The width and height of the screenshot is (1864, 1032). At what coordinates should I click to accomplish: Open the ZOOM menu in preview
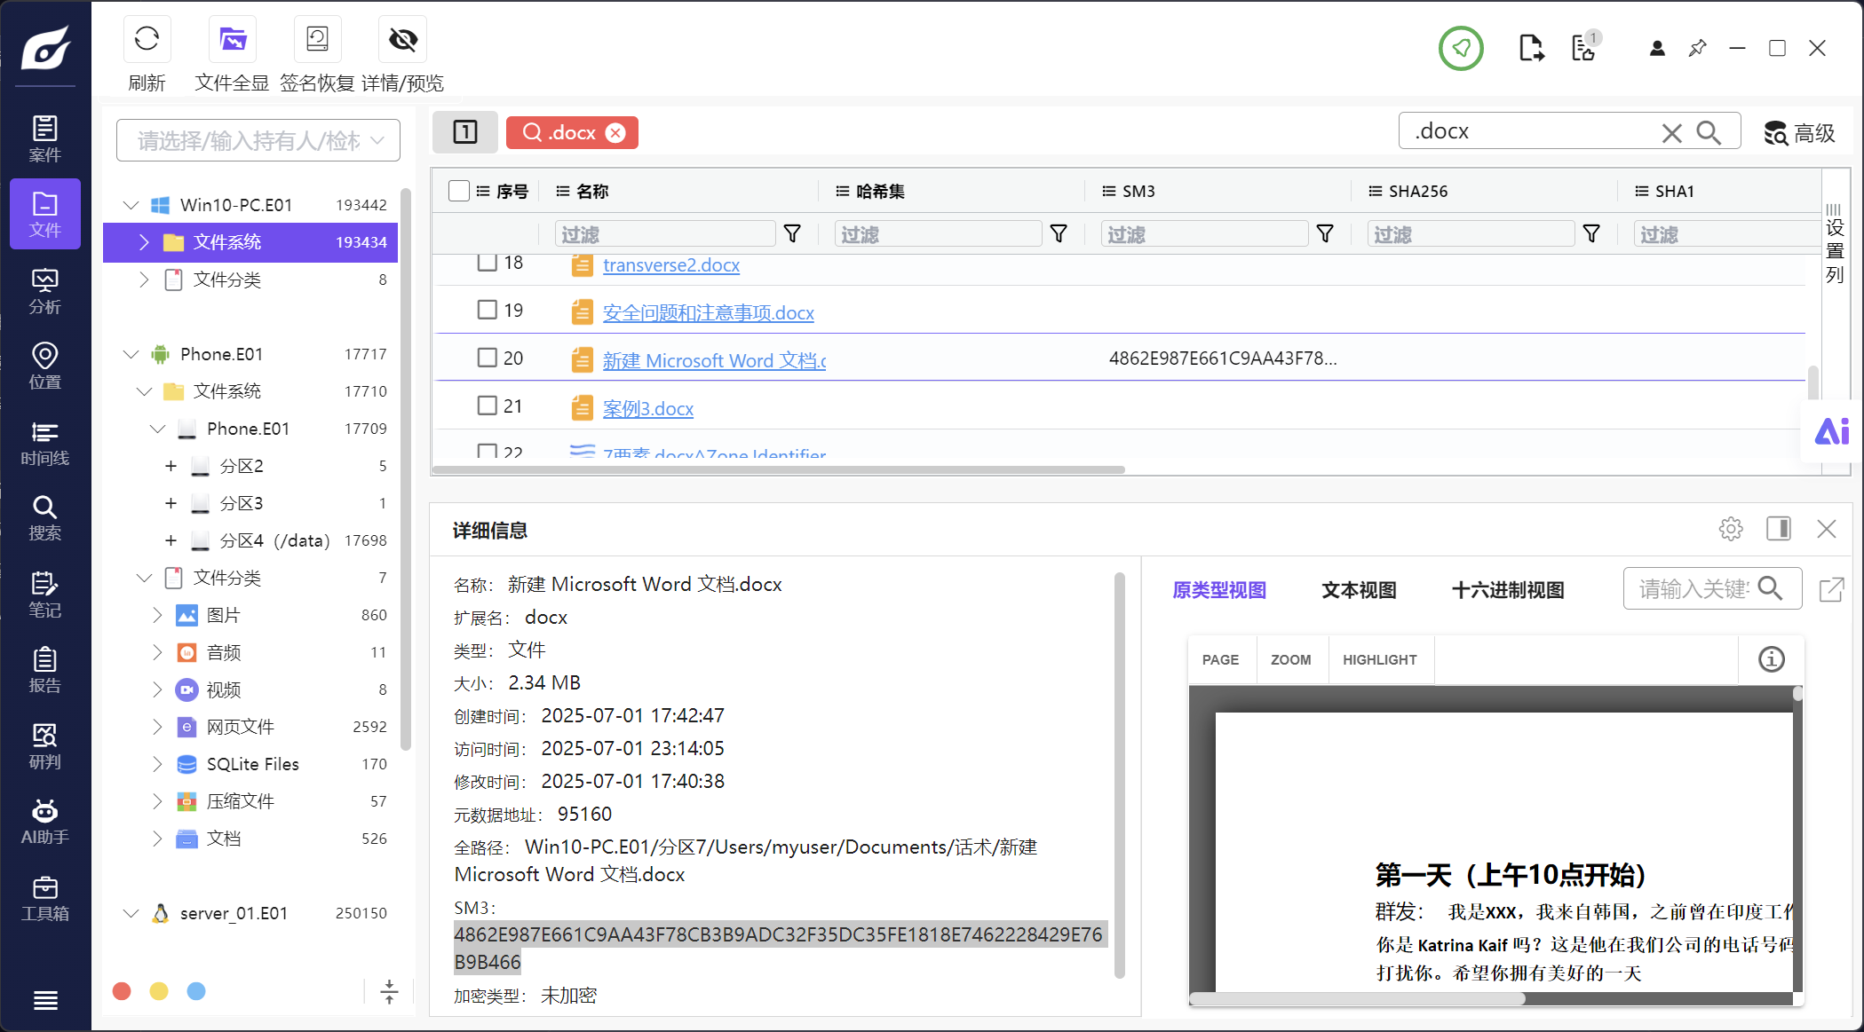1290,659
